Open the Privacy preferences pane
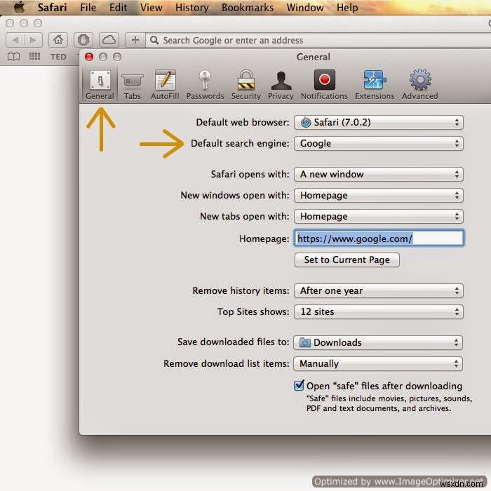491x491 pixels. pos(281,85)
